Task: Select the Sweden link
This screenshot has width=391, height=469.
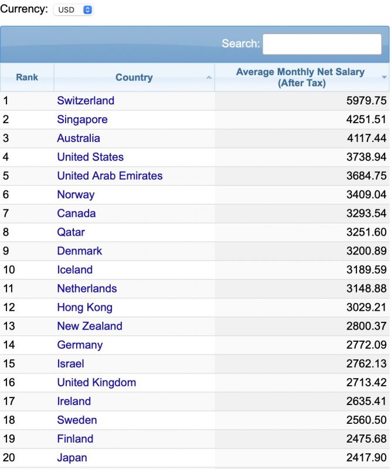Action: pyautogui.click(x=77, y=420)
